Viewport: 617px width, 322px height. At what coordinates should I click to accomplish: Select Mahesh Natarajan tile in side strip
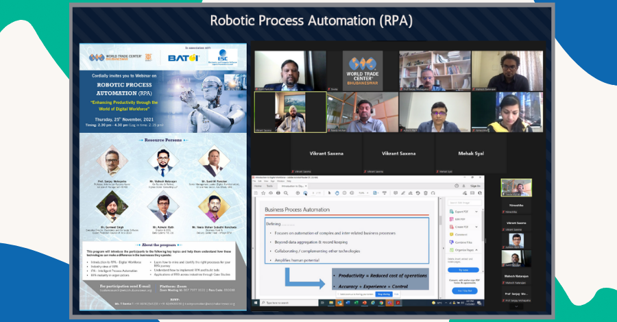516,277
